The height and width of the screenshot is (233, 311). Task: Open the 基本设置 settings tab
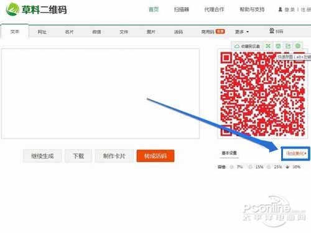click(x=230, y=153)
